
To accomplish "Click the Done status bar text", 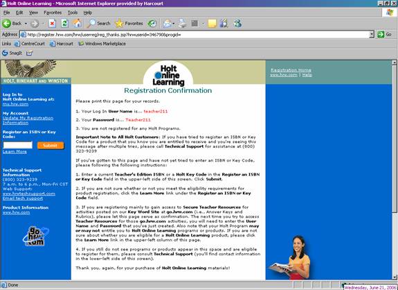I will pyautogui.click(x=13, y=285).
